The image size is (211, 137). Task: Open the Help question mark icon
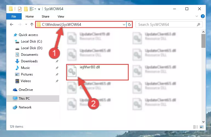tap(203, 16)
